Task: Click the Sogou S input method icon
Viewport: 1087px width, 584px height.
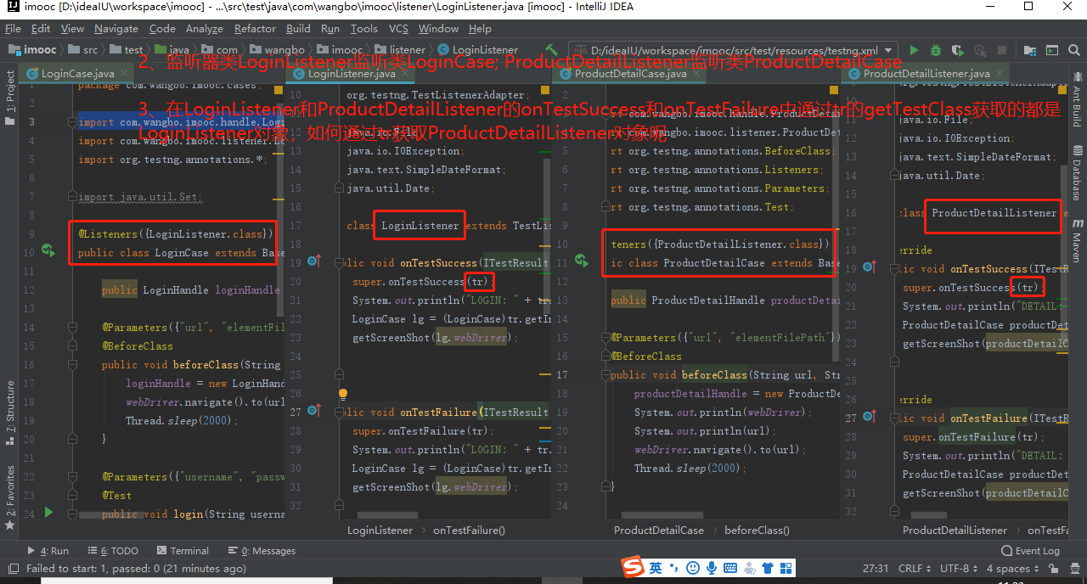Action: click(631, 567)
